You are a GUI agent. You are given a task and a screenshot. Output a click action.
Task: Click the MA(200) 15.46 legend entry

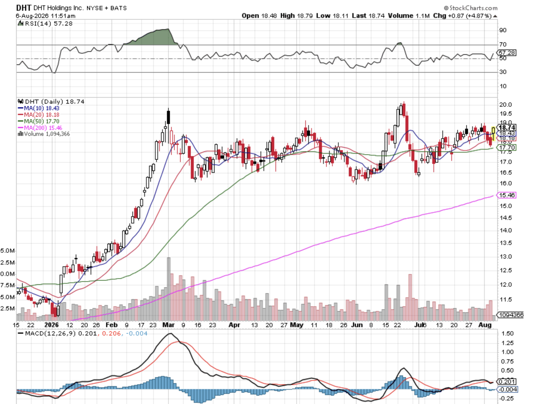43,128
